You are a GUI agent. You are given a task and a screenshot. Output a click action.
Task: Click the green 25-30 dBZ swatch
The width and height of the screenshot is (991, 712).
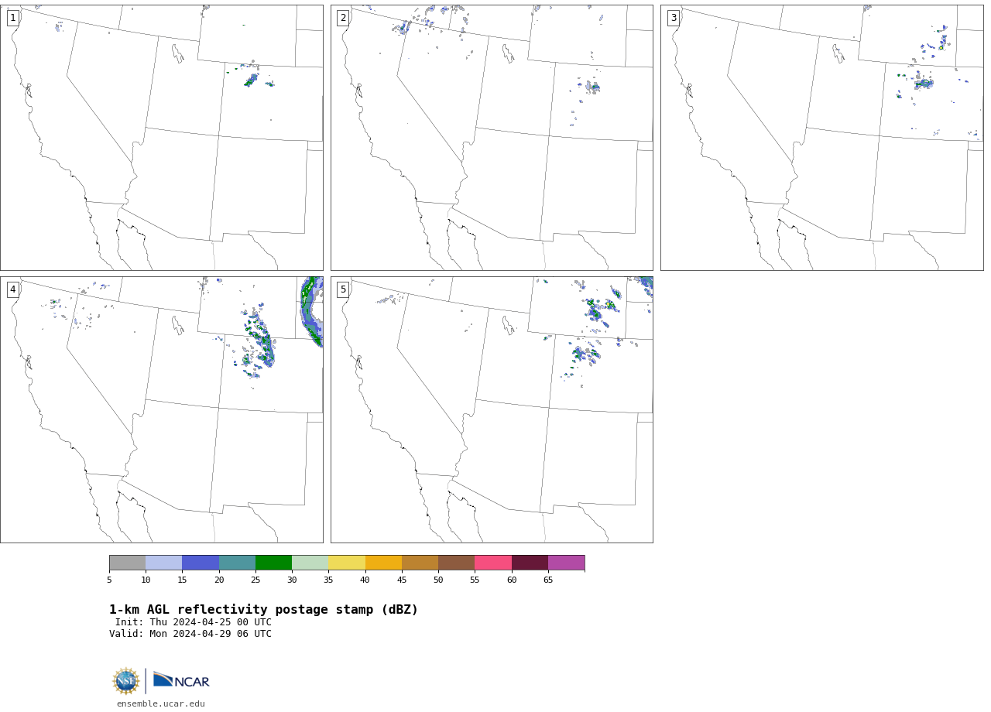pyautogui.click(x=273, y=563)
